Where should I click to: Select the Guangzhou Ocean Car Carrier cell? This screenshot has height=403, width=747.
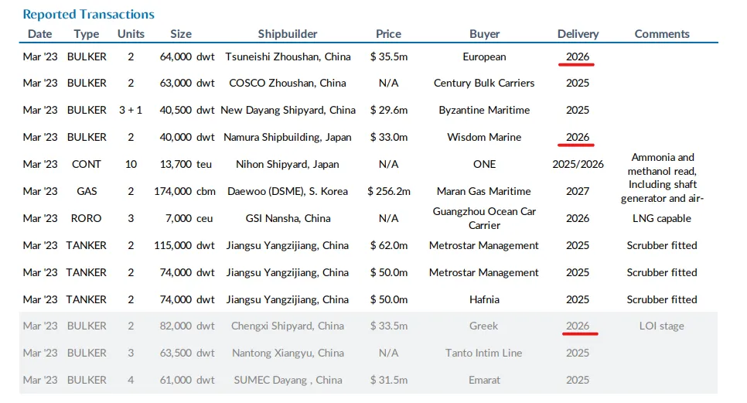[x=484, y=218]
